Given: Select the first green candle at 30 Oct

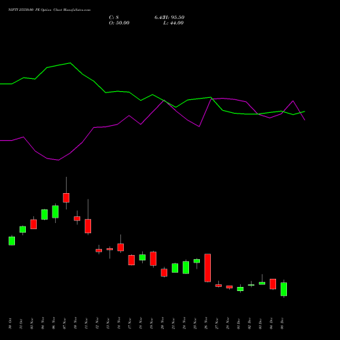Looking at the screenshot, I should (12, 241).
